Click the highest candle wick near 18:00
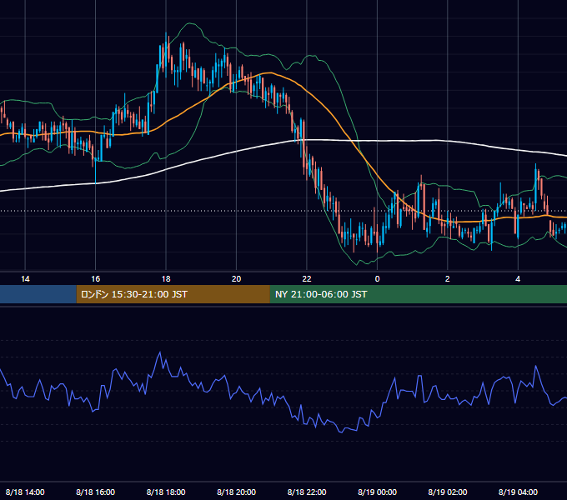This screenshot has width=567, height=500. (x=166, y=33)
